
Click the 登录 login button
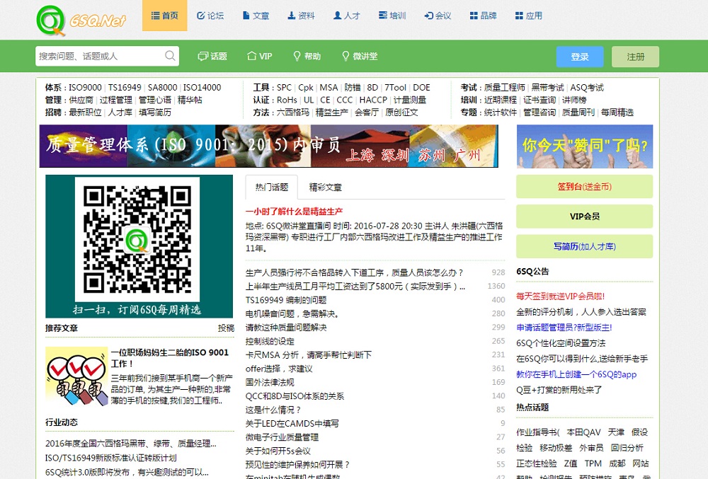coord(580,57)
